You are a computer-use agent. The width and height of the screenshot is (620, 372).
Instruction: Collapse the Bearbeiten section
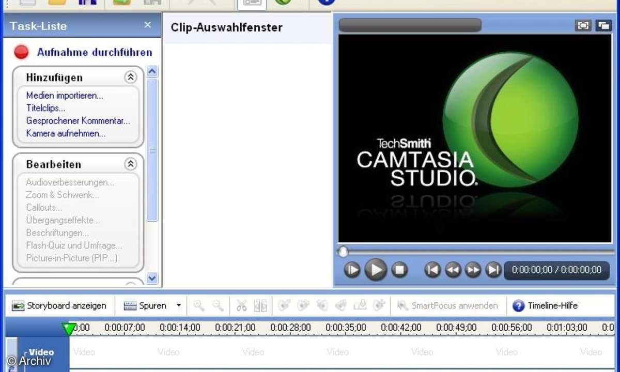tap(131, 164)
